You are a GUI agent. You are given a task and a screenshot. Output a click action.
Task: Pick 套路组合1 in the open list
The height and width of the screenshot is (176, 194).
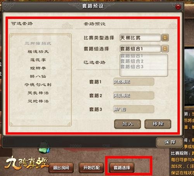point(132,56)
